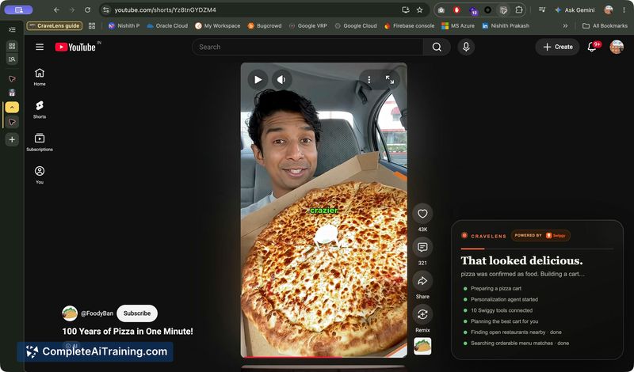Subscribe to @FoodyBan
Screen dimensions: 634x372
137,313
